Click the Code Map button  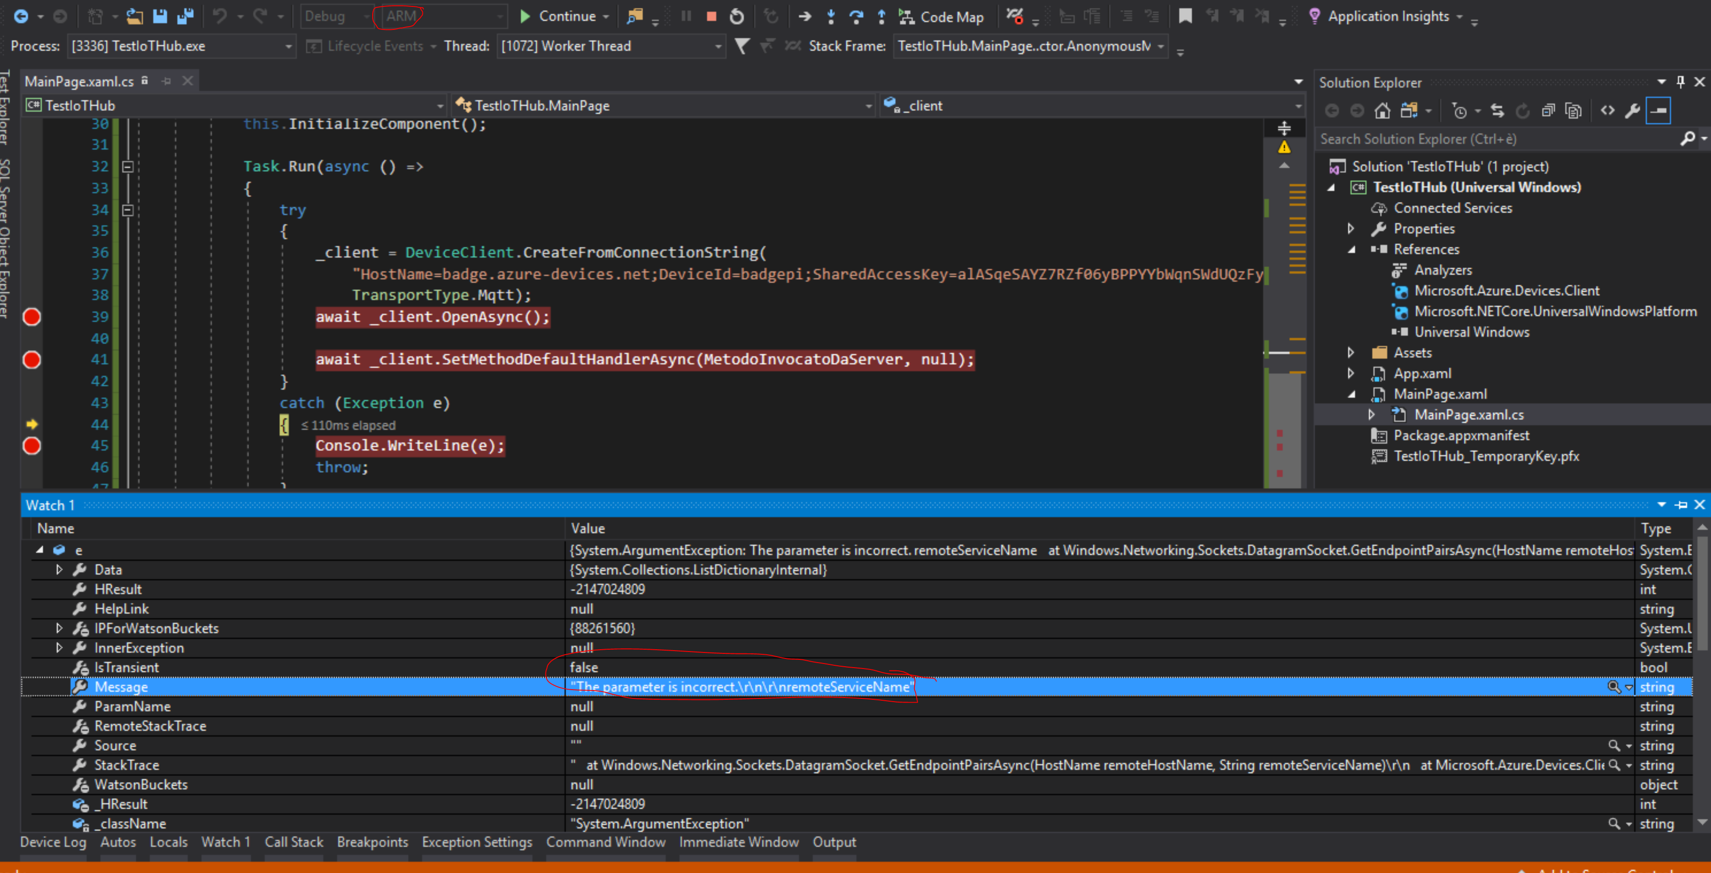(x=941, y=17)
